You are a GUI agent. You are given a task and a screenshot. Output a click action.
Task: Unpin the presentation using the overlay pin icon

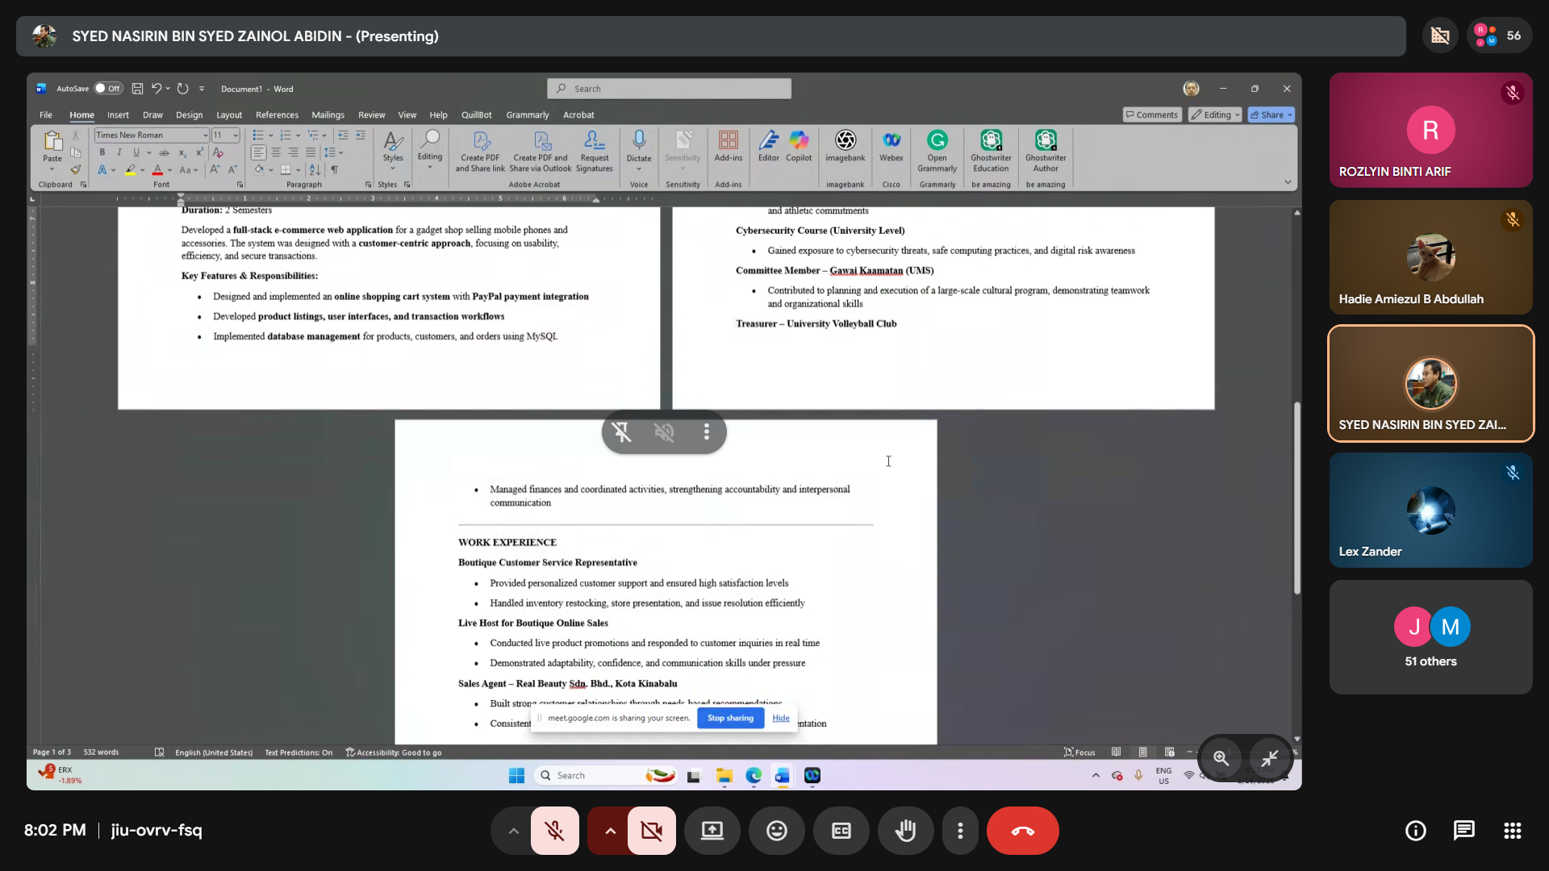(622, 432)
